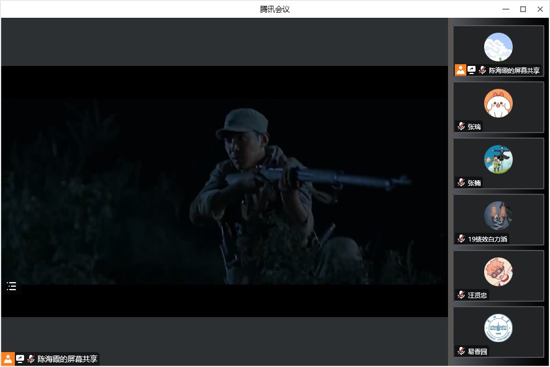Select 易香园's university logo avatar
Screen dimensions: 550x367
tap(498, 328)
